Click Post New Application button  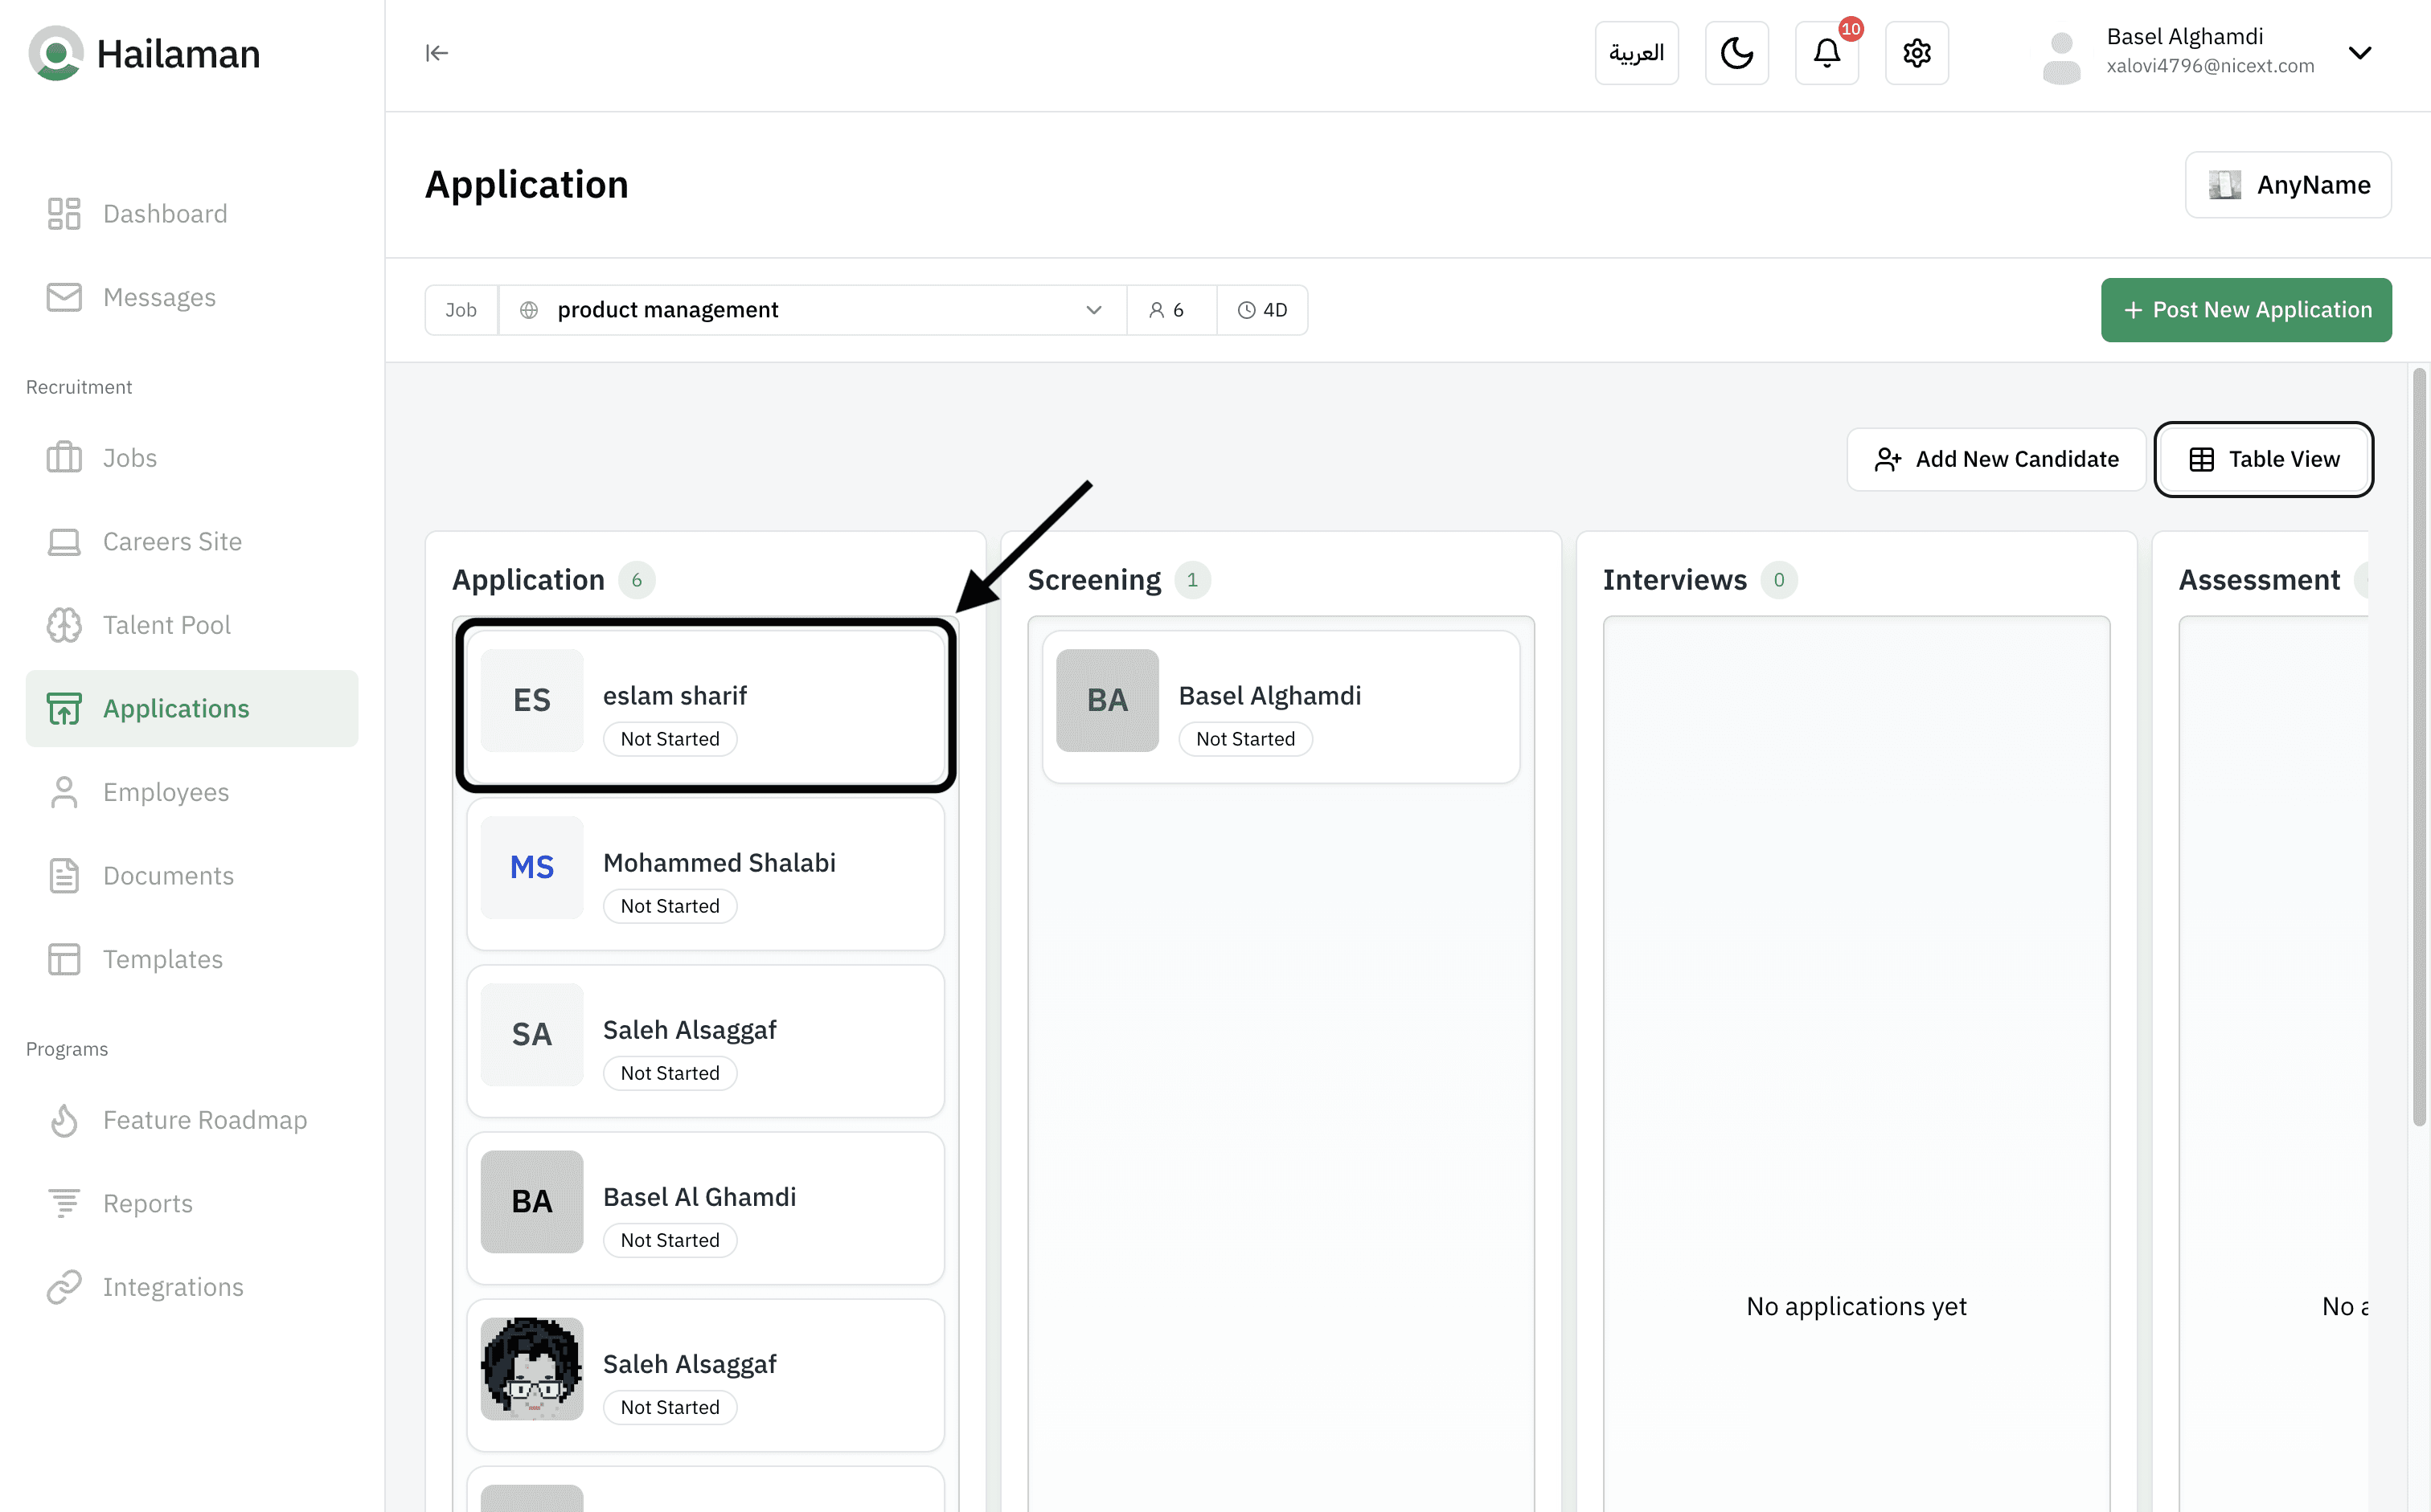(2245, 310)
